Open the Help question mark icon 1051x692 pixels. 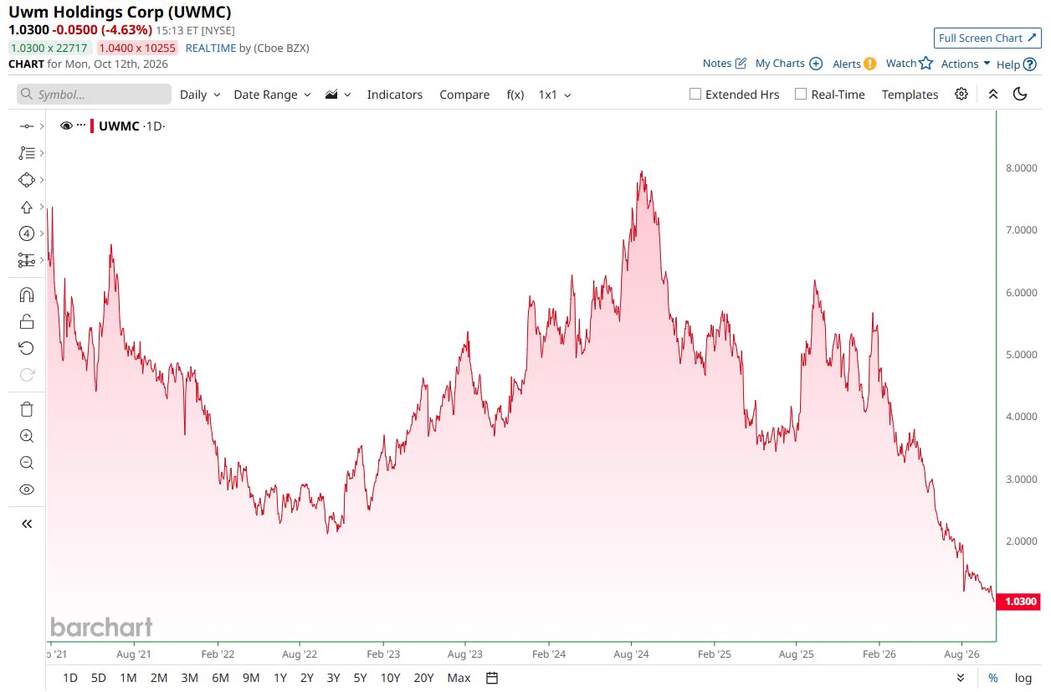pos(1030,64)
